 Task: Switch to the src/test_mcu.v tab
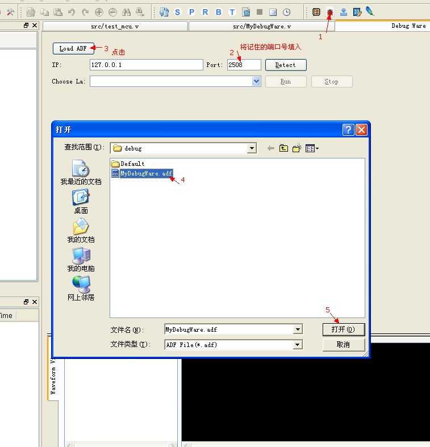[x=115, y=27]
